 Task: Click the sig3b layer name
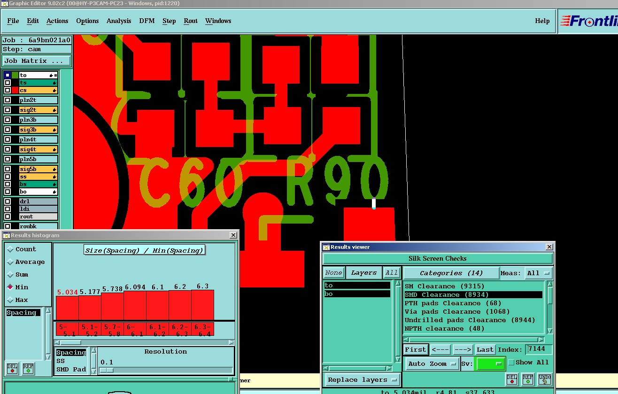(x=38, y=130)
